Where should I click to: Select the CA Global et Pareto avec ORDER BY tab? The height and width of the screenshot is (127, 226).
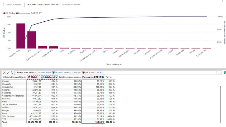(x=43, y=4)
